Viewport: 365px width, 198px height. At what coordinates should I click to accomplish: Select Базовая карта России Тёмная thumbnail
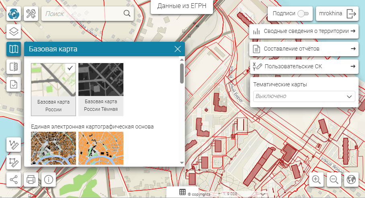[x=100, y=89]
